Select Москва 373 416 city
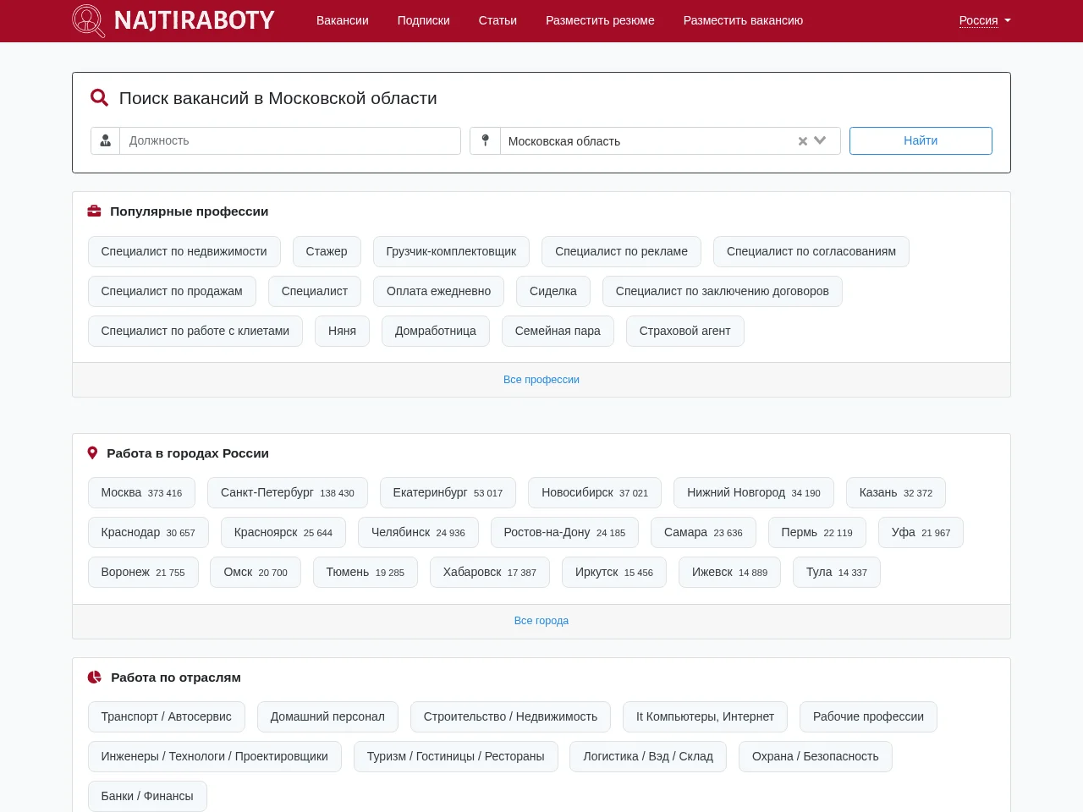1083x812 pixels. (x=141, y=493)
